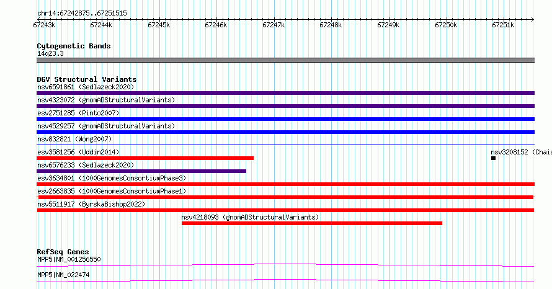
Task: Click the esv2751285 (Pinto2007) blue bar
Action: (285, 119)
